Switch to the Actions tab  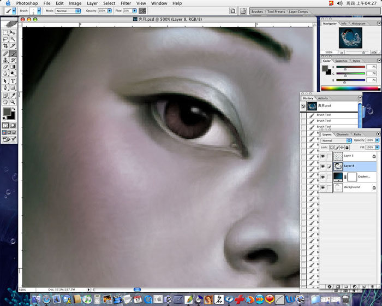pos(323,98)
